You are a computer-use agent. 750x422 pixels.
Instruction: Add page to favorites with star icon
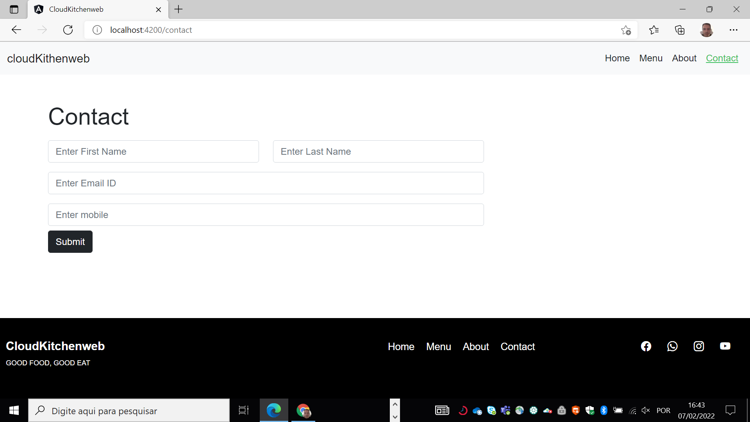pos(626,30)
